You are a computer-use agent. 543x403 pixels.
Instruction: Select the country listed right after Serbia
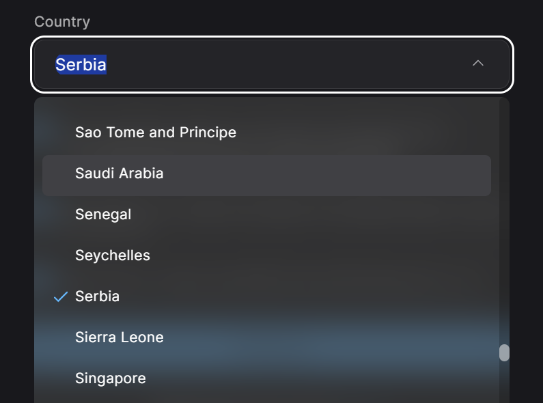click(120, 337)
